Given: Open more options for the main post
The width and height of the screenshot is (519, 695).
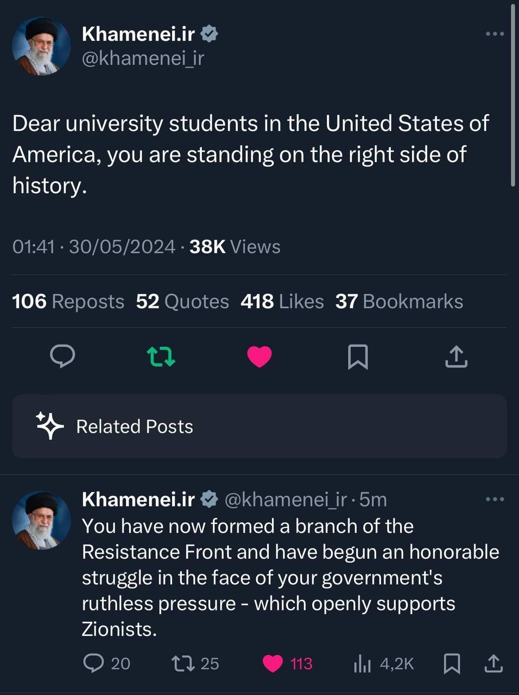Looking at the screenshot, I should pos(495,34).
